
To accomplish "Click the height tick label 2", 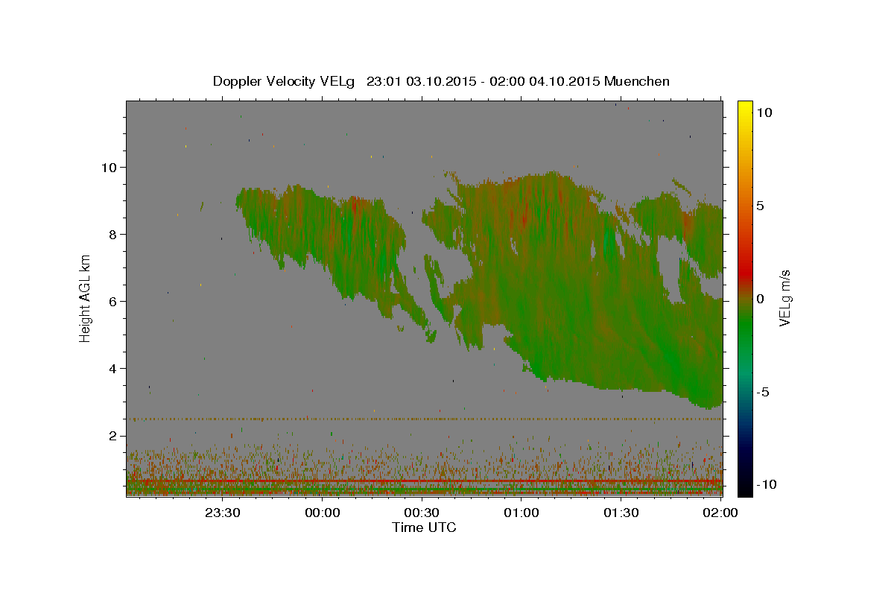I will (x=113, y=435).
